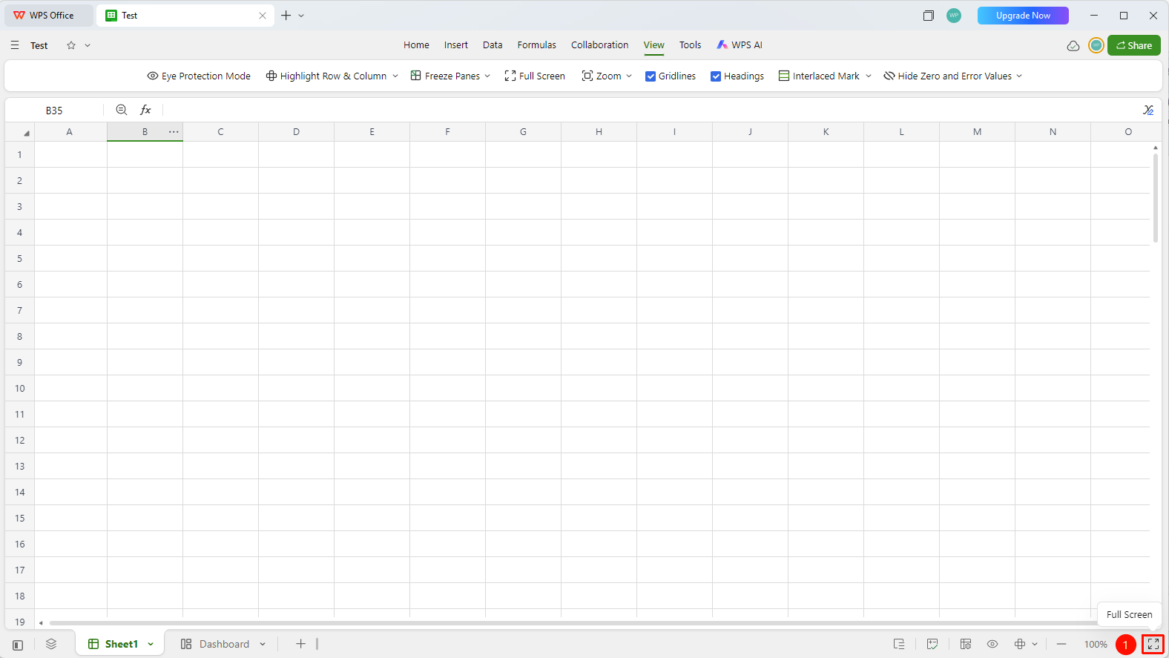1169x658 pixels.
Task: Switch to the Insert tab
Action: pos(455,45)
